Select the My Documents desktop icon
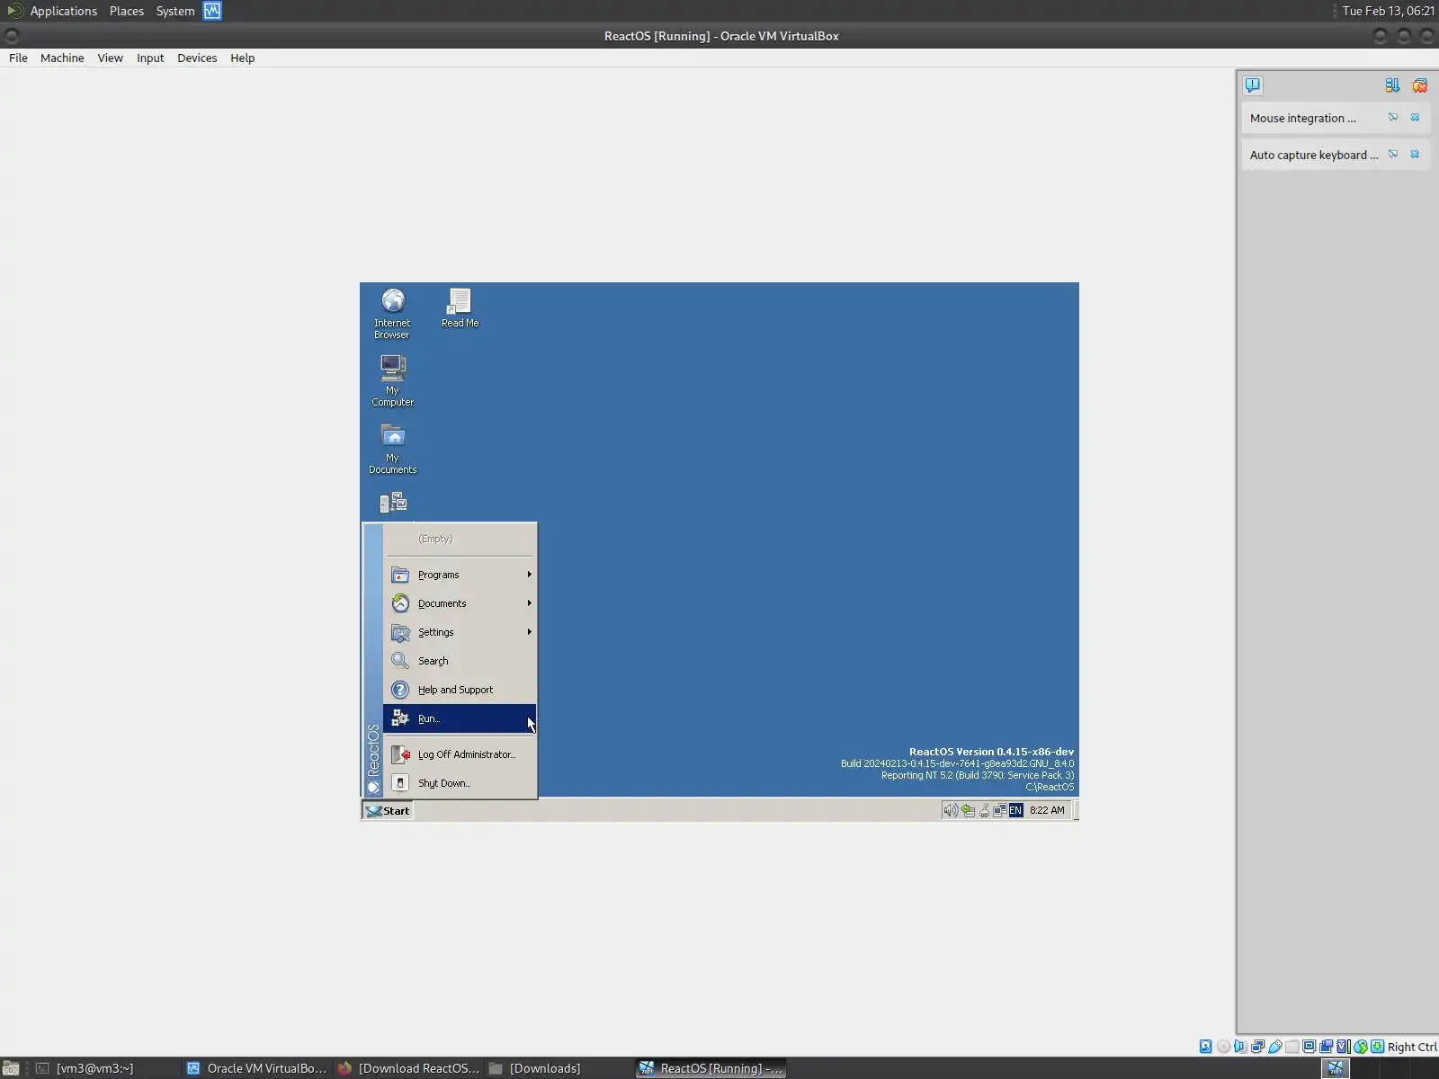Screen dimensions: 1439x1079 (392, 448)
